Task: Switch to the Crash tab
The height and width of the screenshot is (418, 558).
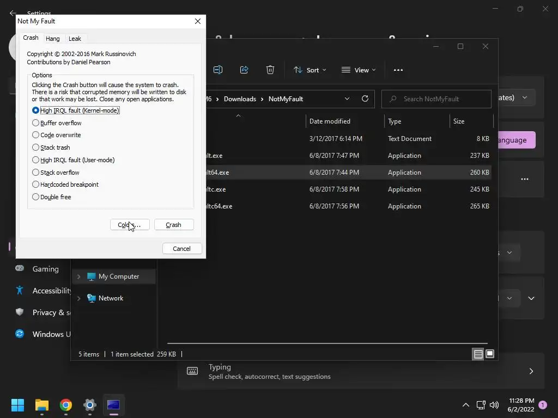Action: click(31, 38)
